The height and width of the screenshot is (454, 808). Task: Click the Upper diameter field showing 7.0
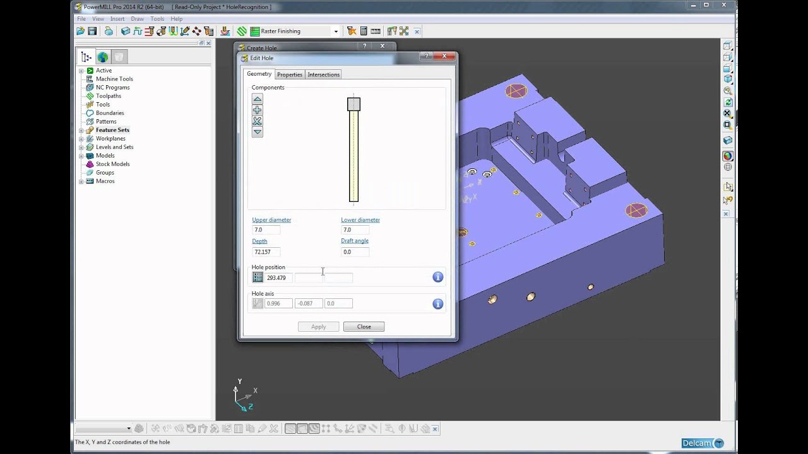click(266, 230)
